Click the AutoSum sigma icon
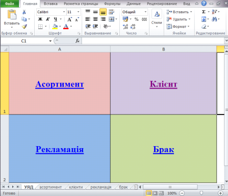The image size is (228, 196). [x=204, y=12]
